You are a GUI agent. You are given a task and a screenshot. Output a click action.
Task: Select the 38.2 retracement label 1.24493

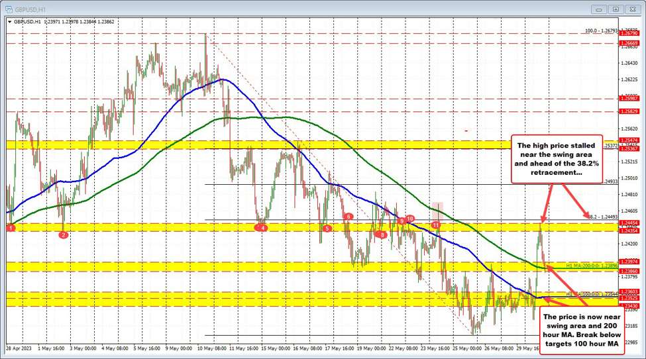(602, 217)
